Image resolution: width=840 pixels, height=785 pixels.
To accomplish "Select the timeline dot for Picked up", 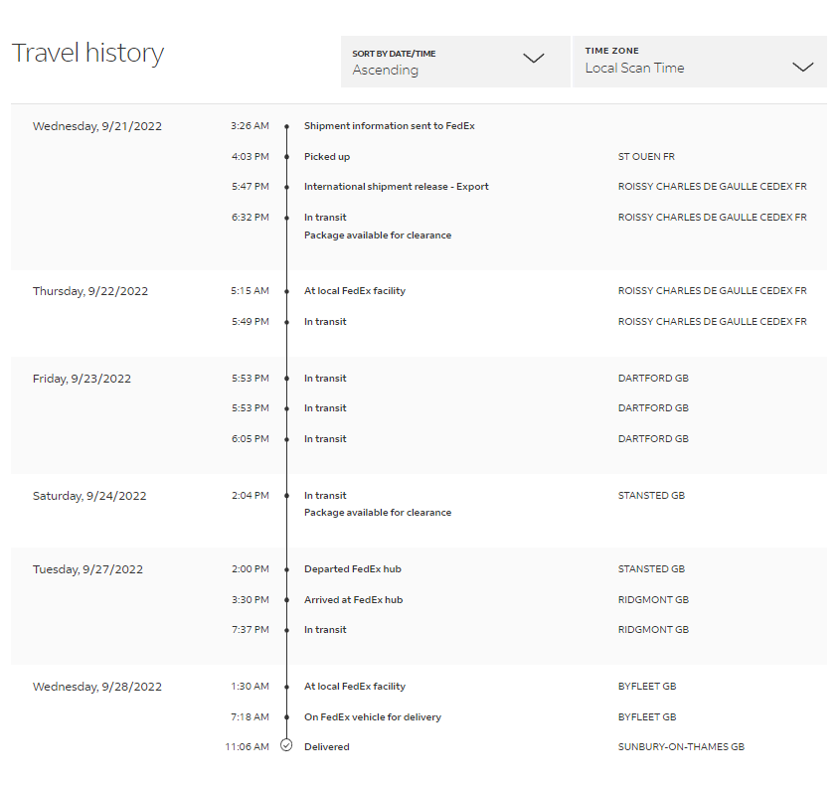I will pyautogui.click(x=286, y=157).
